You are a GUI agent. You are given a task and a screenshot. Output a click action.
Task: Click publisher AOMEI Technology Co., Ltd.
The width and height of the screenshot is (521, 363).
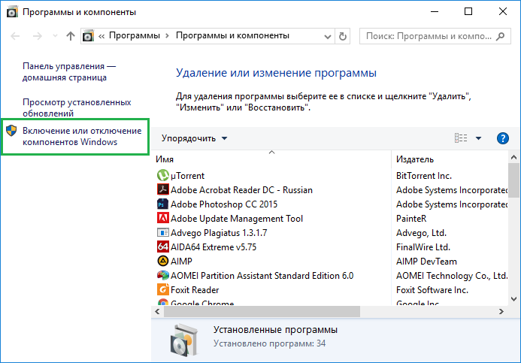click(x=452, y=276)
